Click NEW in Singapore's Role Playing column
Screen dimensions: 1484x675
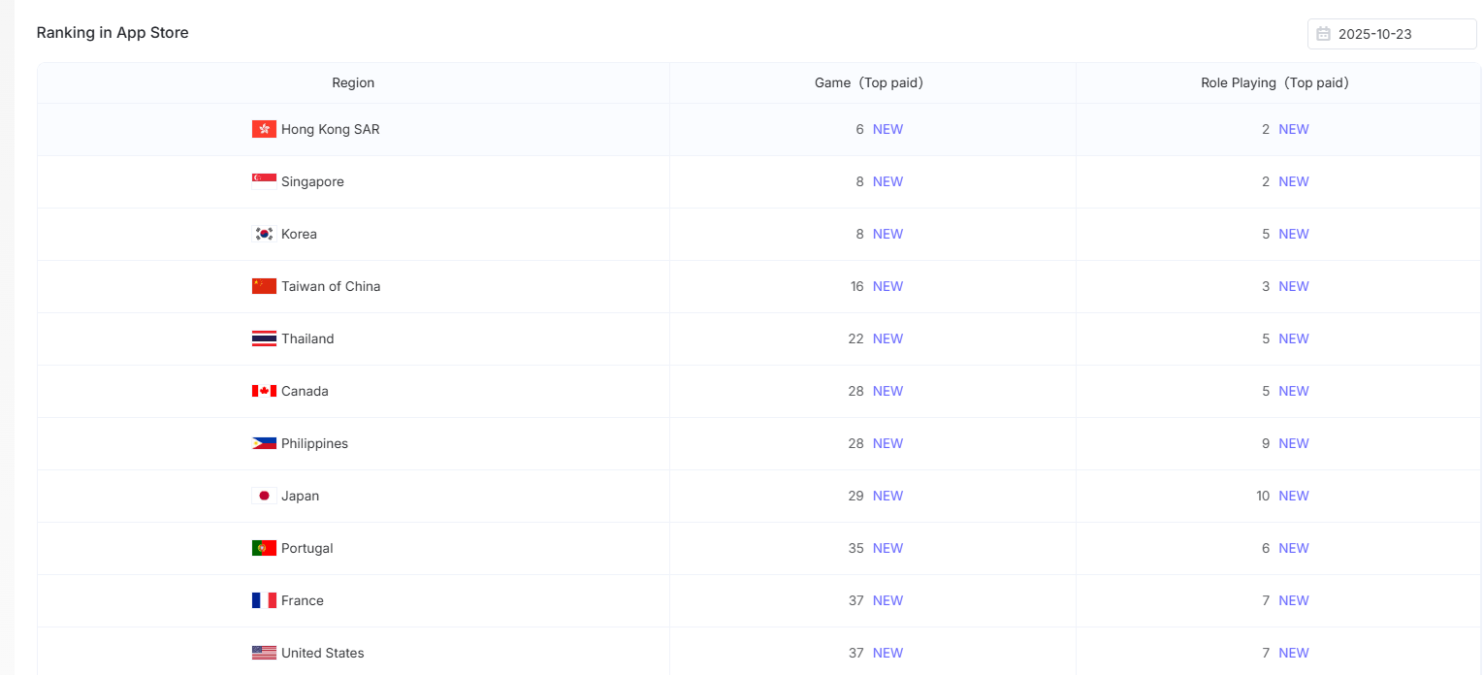[1293, 181]
